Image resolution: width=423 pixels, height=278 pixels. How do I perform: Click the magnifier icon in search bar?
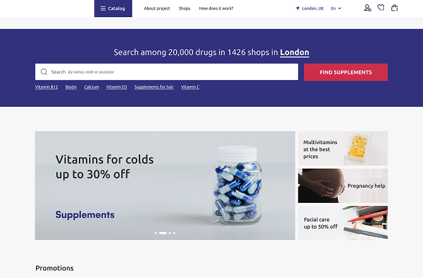[44, 72]
